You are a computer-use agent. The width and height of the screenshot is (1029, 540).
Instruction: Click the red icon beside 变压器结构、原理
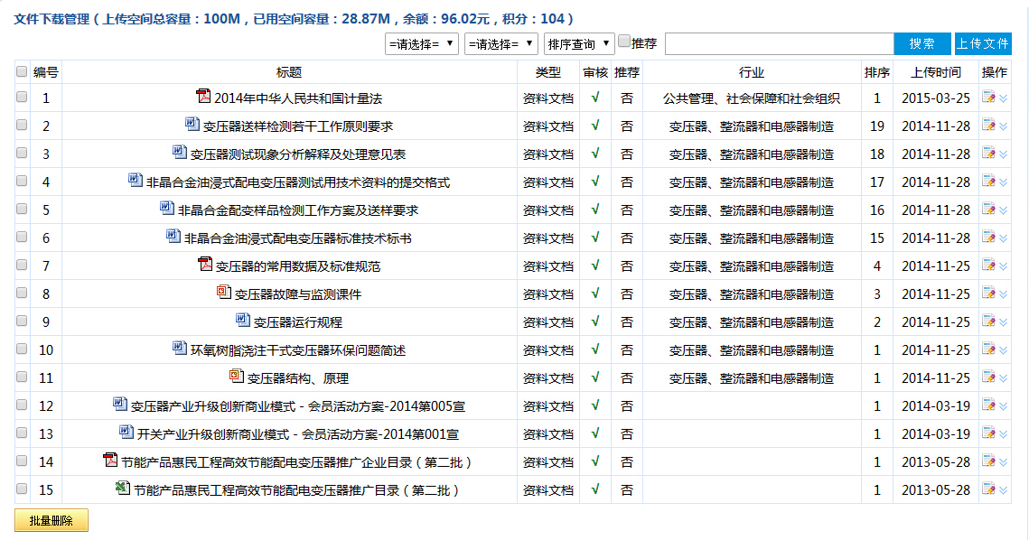[237, 377]
